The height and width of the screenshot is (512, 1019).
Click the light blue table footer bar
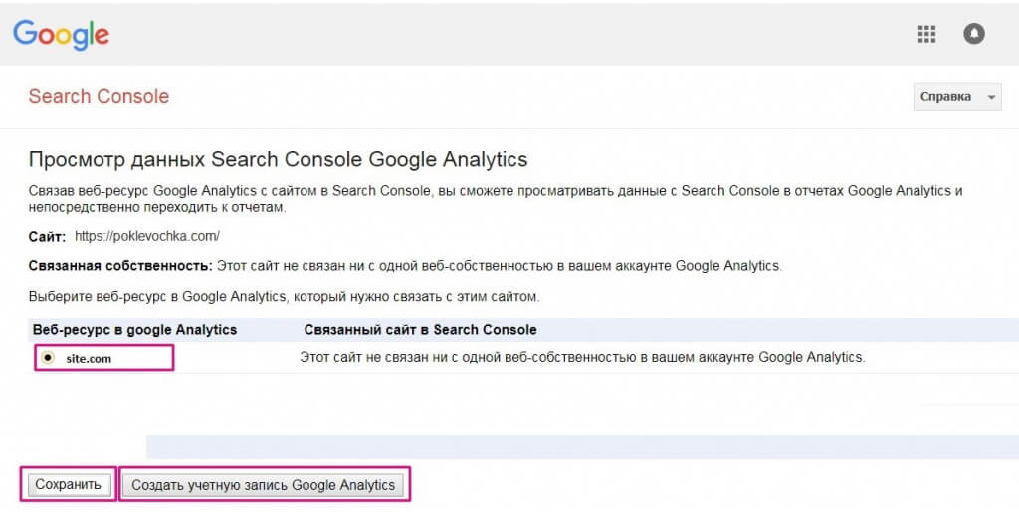[x=582, y=446]
